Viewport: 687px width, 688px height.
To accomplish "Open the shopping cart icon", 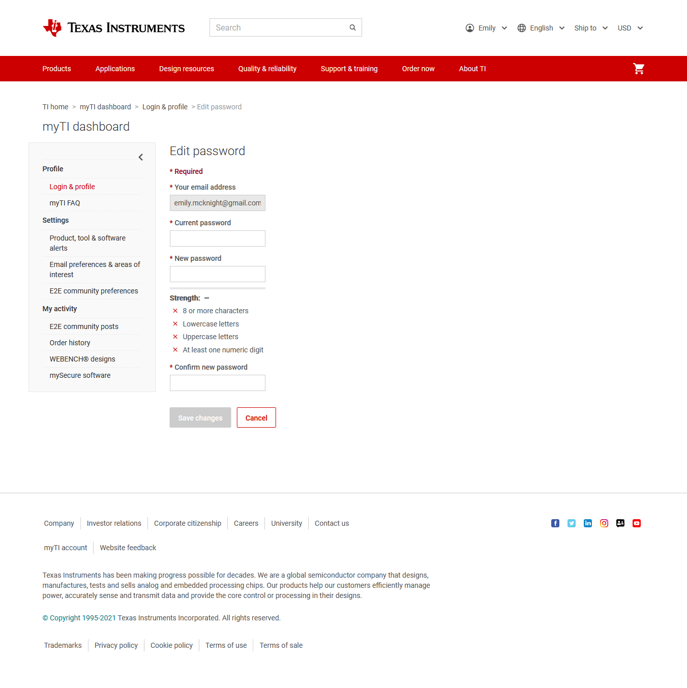I will pos(639,69).
